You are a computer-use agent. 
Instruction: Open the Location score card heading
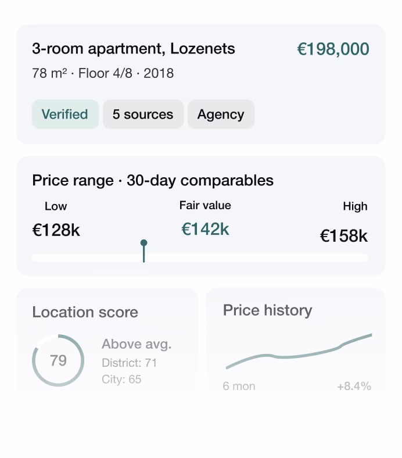[85, 312]
